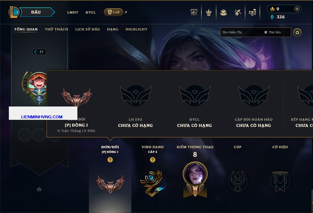Open the laurel profile icon
The width and height of the screenshot is (313, 213).
coord(209,12)
